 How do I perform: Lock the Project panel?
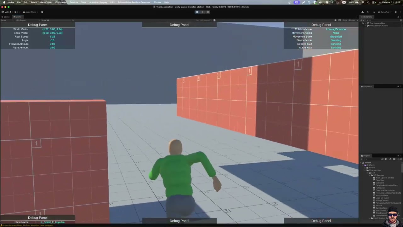pos(398,155)
